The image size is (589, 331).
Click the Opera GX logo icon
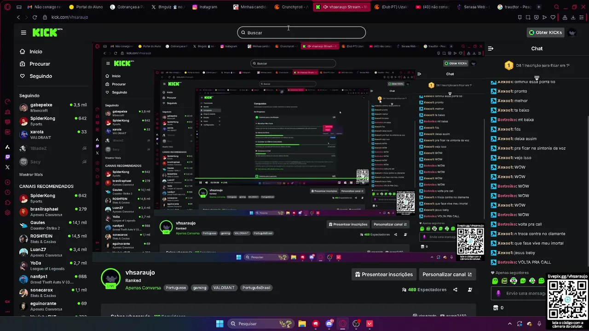7,7
